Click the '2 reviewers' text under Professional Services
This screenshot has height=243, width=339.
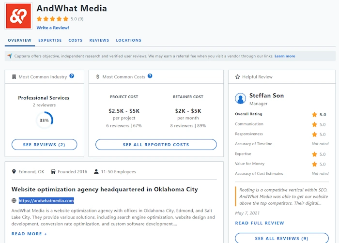pos(44,105)
